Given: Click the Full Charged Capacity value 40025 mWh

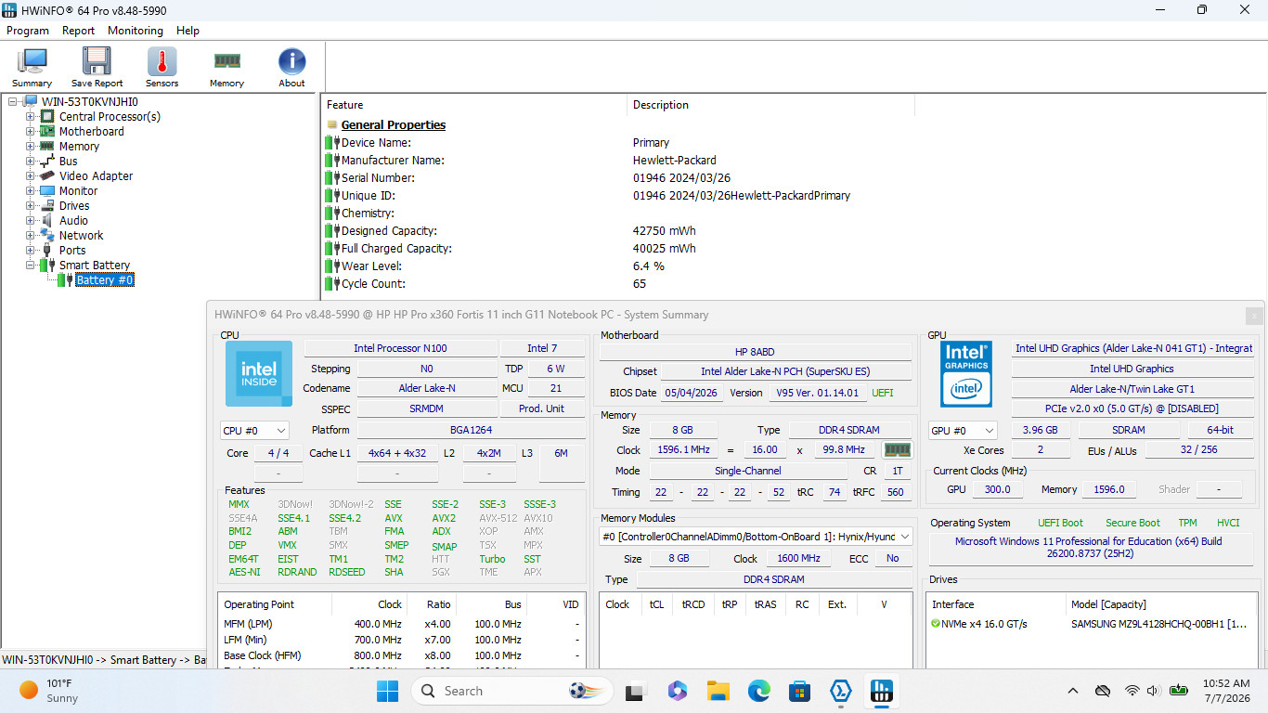Looking at the screenshot, I should pos(664,248).
